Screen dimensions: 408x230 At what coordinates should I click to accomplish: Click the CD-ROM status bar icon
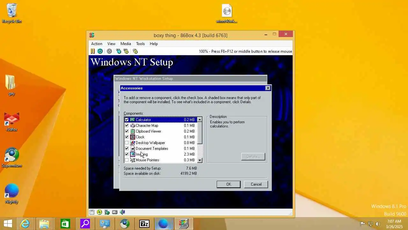99,212
